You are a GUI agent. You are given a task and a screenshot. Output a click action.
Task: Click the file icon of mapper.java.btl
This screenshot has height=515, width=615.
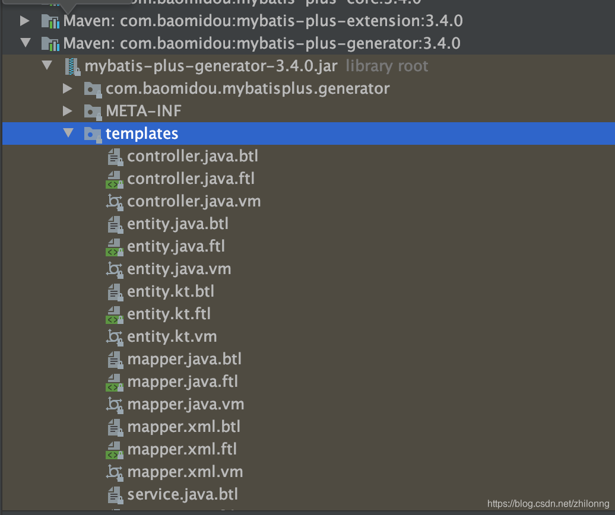[115, 360]
